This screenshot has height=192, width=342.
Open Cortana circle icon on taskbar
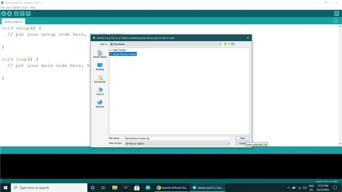coord(93,188)
